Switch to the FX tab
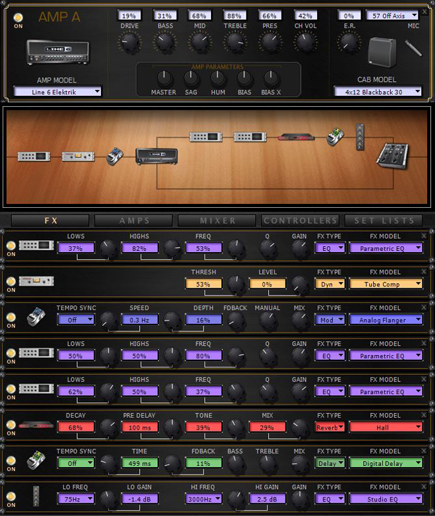Screen dimensions: 435x516 50,220
